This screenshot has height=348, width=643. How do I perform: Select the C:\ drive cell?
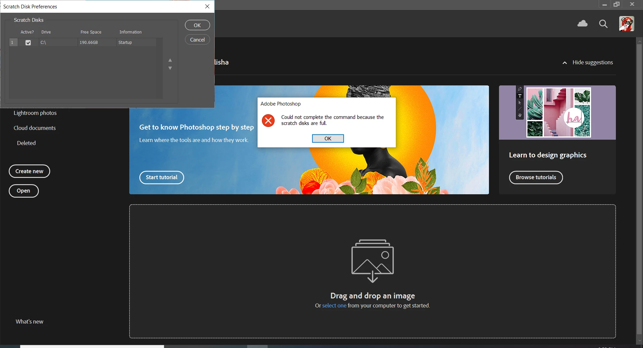pos(58,43)
